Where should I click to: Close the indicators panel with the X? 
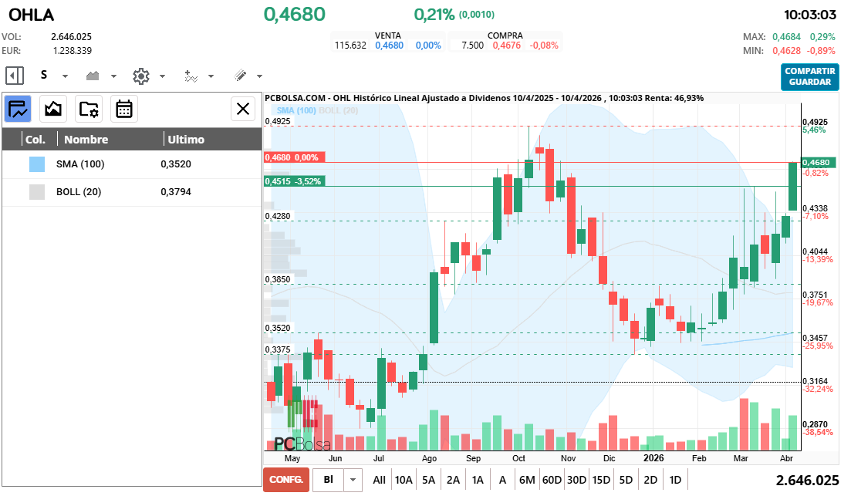click(x=243, y=109)
